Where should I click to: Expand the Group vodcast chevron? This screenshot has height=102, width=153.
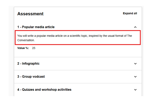point(135,77)
